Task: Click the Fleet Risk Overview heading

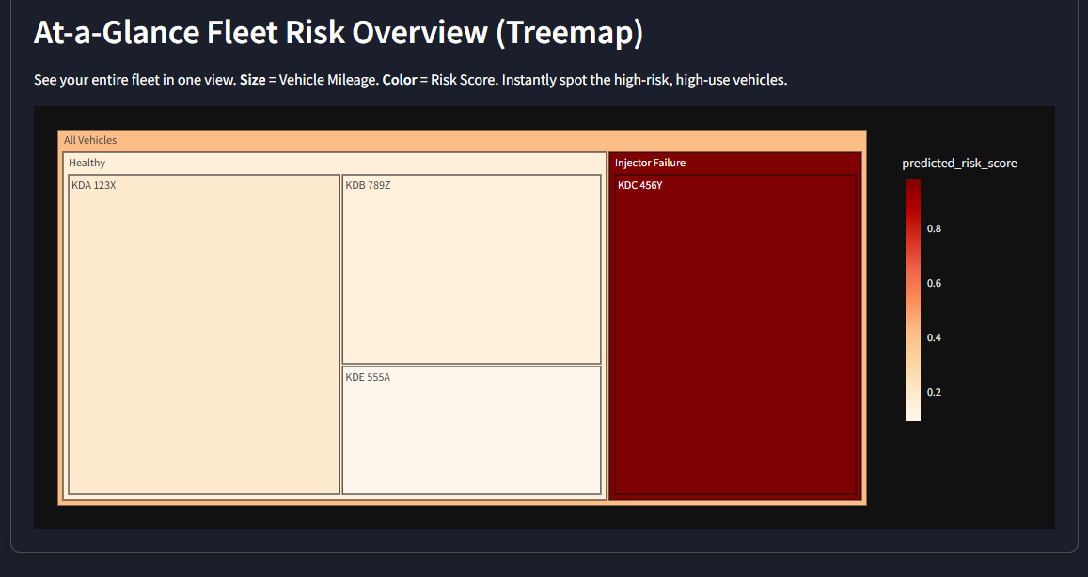Action: coord(339,33)
